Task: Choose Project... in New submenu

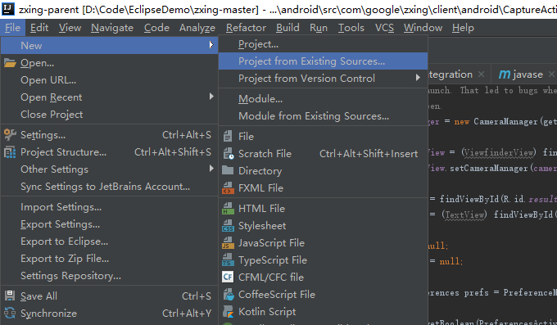Action: [x=324, y=44]
